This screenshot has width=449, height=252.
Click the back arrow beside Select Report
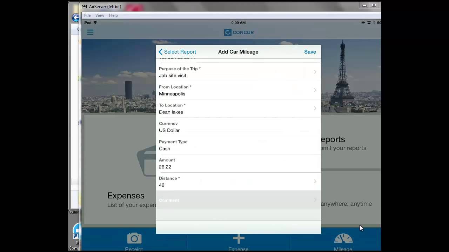tap(161, 52)
